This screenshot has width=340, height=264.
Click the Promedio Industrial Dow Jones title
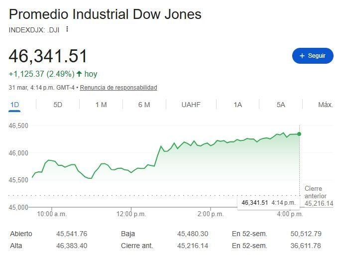(105, 14)
